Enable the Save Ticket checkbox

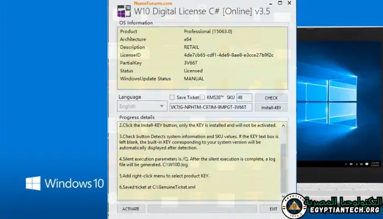pos(172,97)
